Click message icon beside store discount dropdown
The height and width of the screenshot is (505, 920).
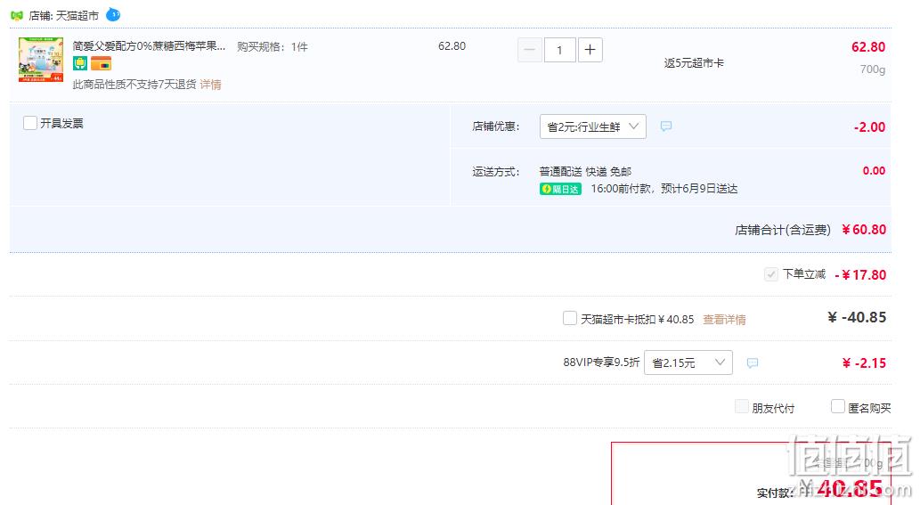(666, 126)
